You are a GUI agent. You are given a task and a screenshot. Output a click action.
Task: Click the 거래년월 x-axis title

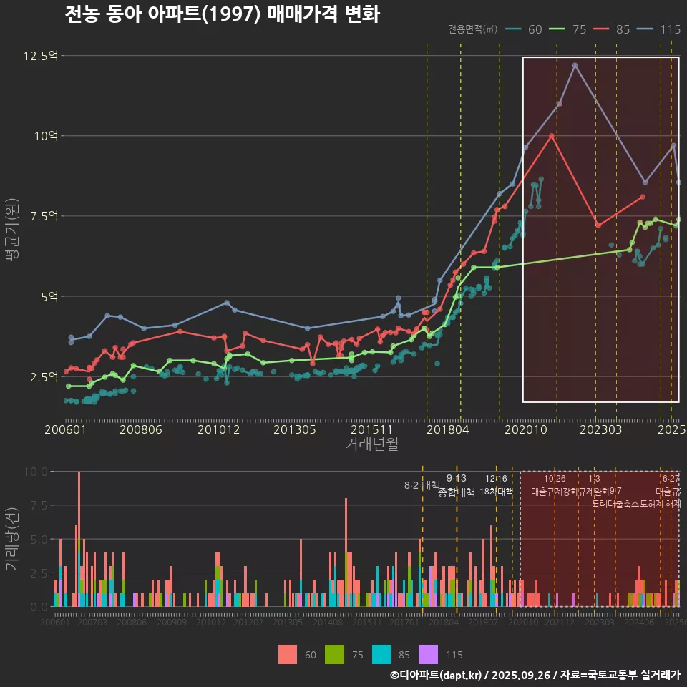click(371, 444)
